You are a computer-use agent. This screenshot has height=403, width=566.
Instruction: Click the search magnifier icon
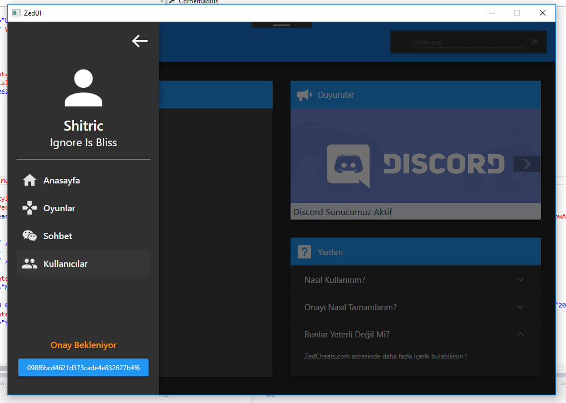pos(401,42)
